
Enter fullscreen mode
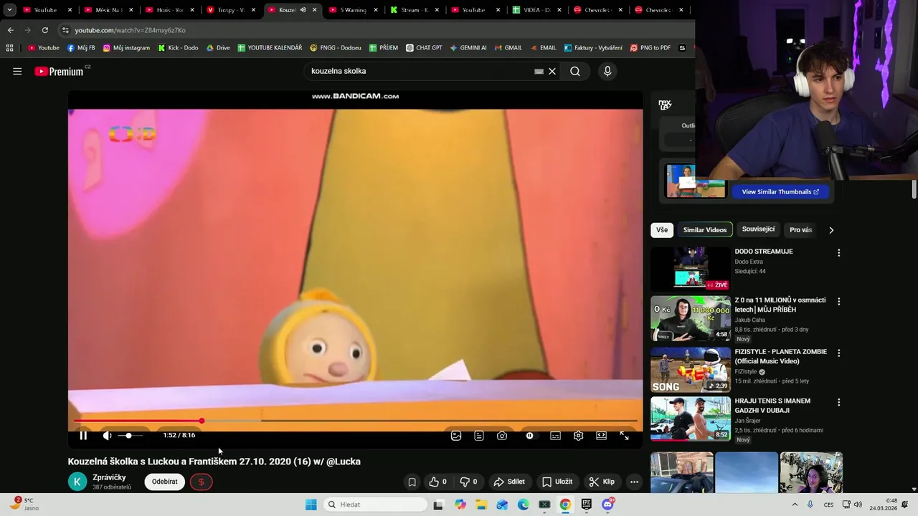pyautogui.click(x=624, y=435)
